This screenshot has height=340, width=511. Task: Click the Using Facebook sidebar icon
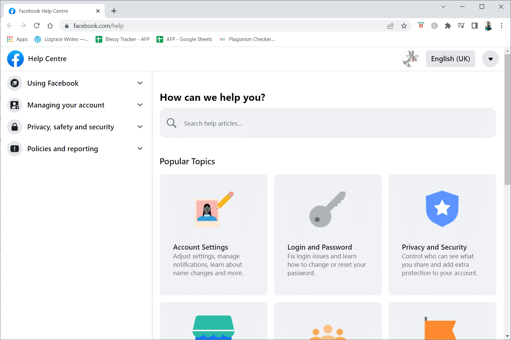(15, 83)
